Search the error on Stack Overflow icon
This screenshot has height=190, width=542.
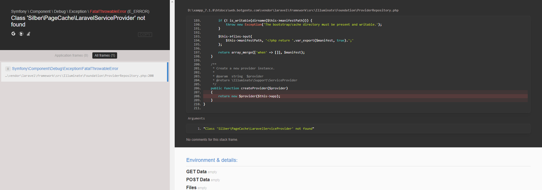28,34
